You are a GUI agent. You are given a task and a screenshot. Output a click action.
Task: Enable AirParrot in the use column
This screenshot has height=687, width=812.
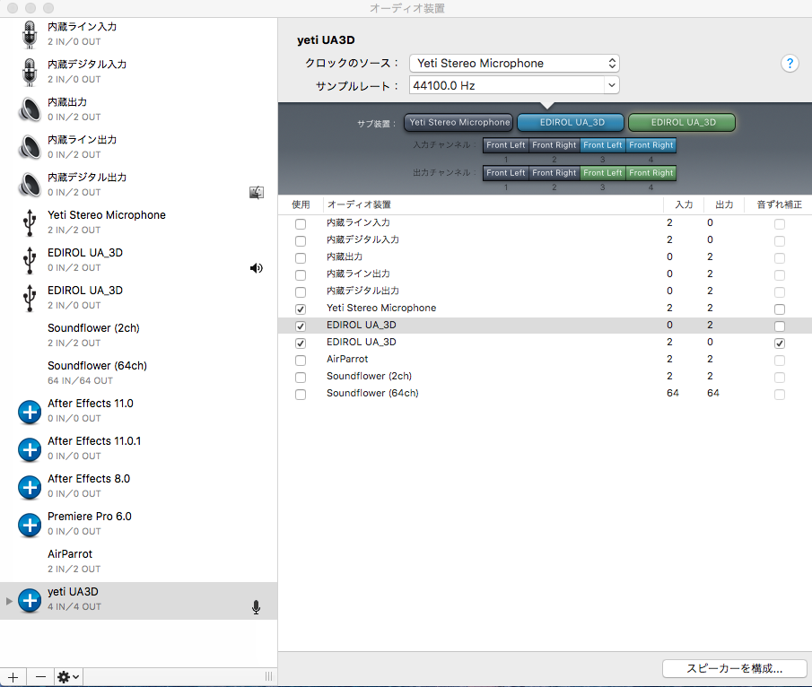pos(301,361)
